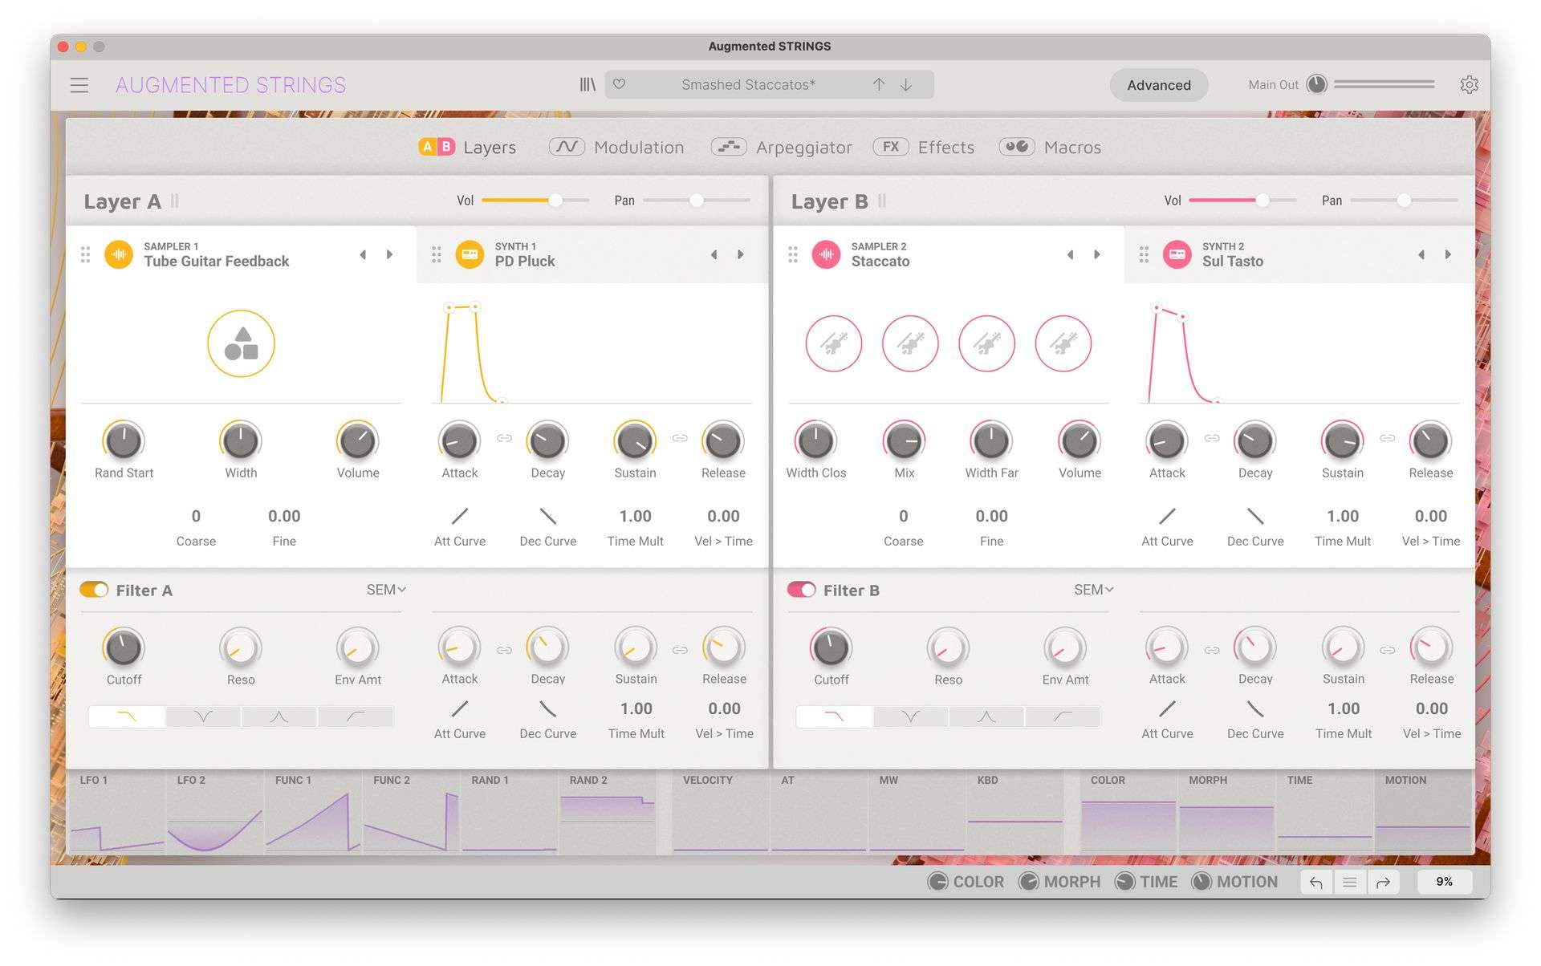The width and height of the screenshot is (1541, 966).
Task: Click the Advanced button
Action: pyautogui.click(x=1158, y=85)
